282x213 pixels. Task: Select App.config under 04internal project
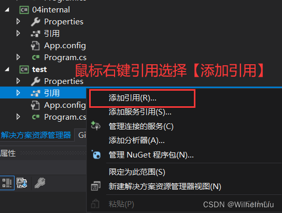pos(65,46)
